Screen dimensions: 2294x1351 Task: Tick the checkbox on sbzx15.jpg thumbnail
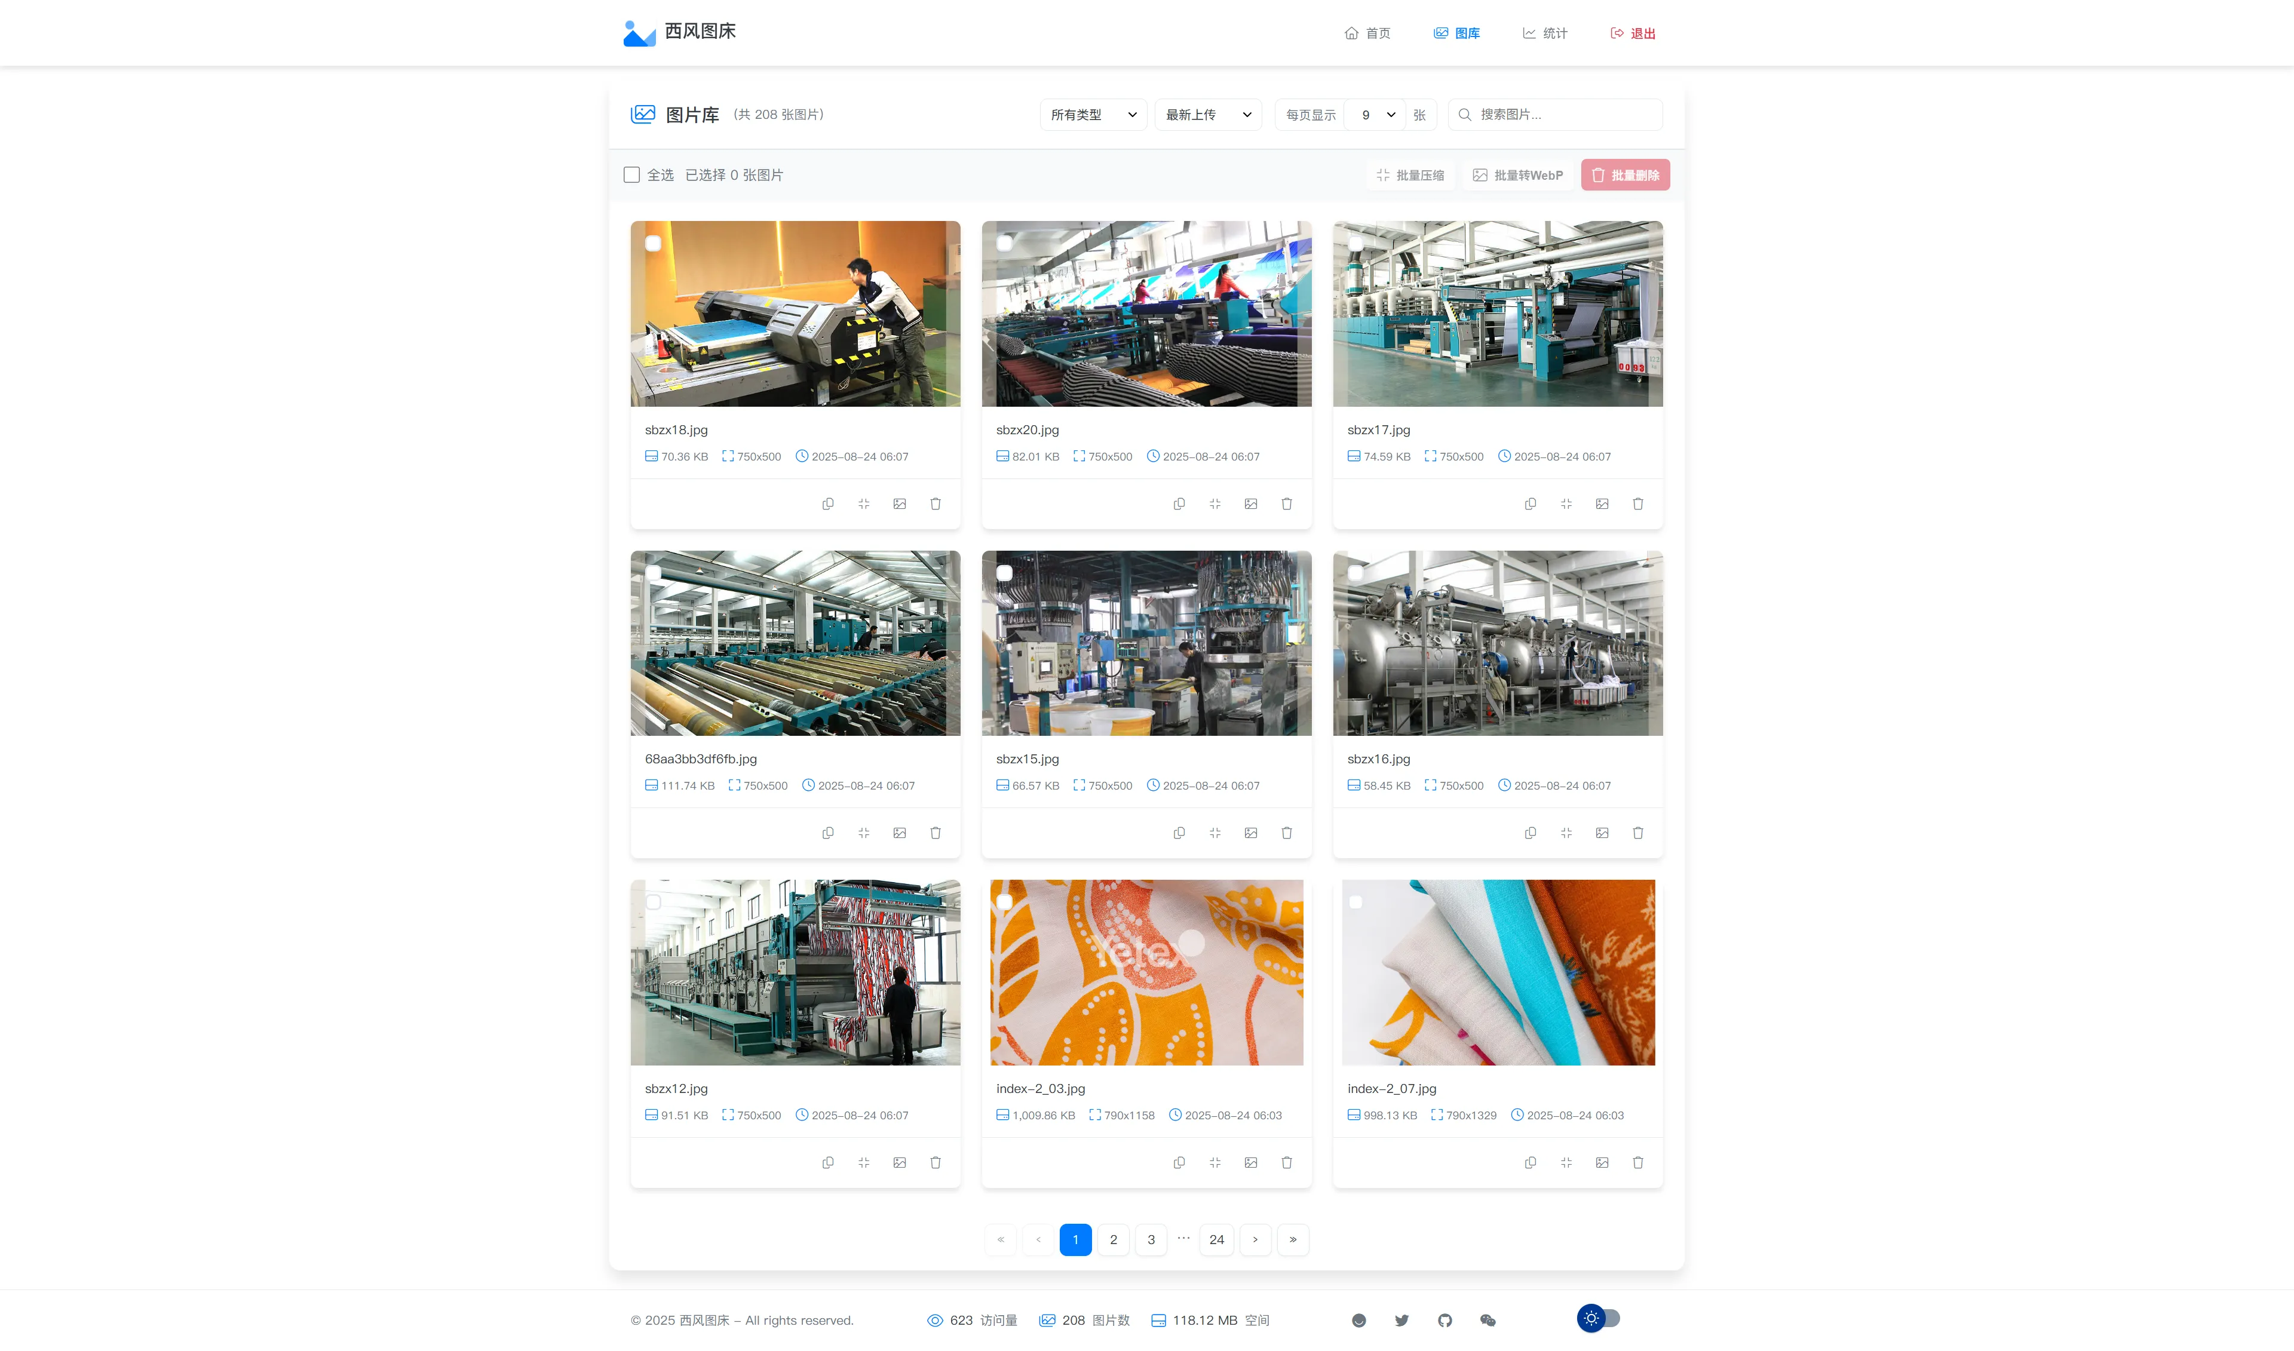point(1004,573)
